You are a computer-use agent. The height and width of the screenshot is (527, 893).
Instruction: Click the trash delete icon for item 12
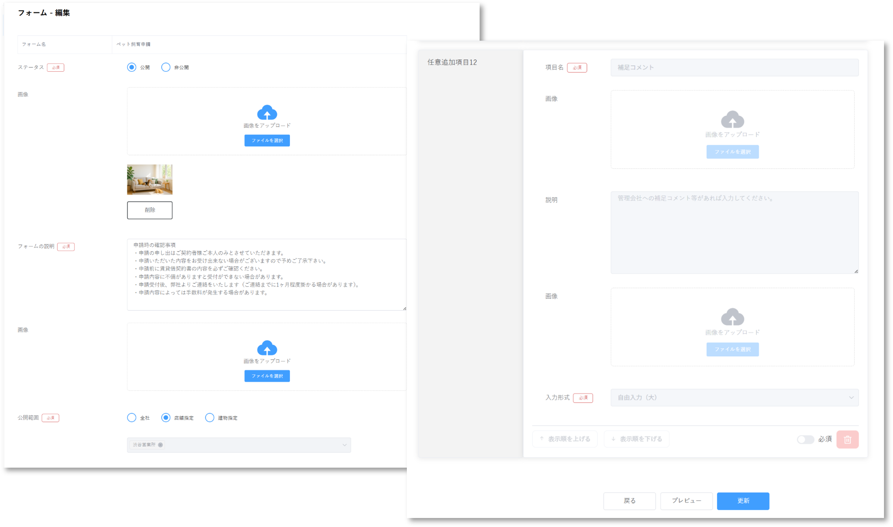point(847,440)
